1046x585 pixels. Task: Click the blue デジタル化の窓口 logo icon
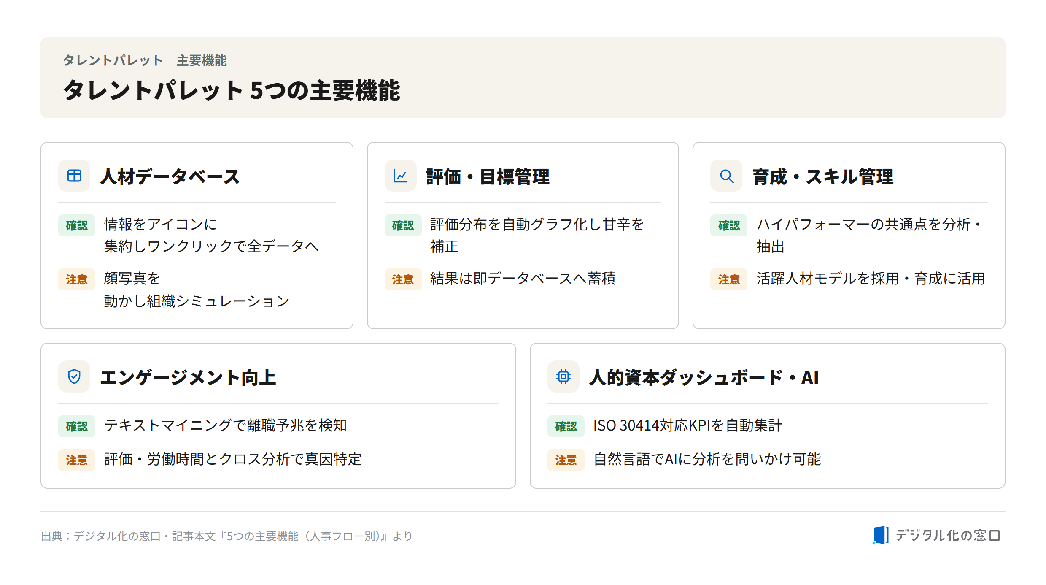(x=881, y=535)
